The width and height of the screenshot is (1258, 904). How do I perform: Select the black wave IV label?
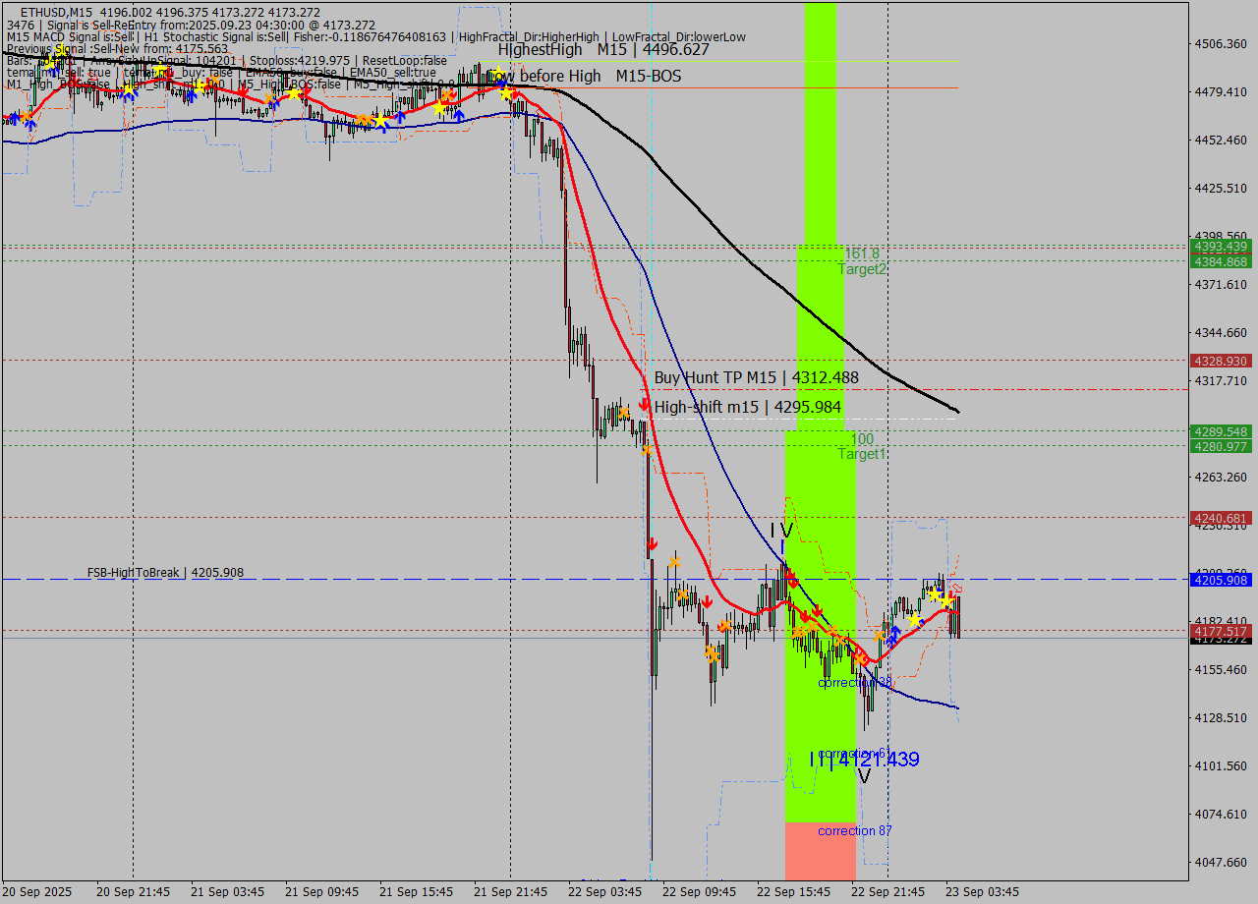tap(781, 530)
